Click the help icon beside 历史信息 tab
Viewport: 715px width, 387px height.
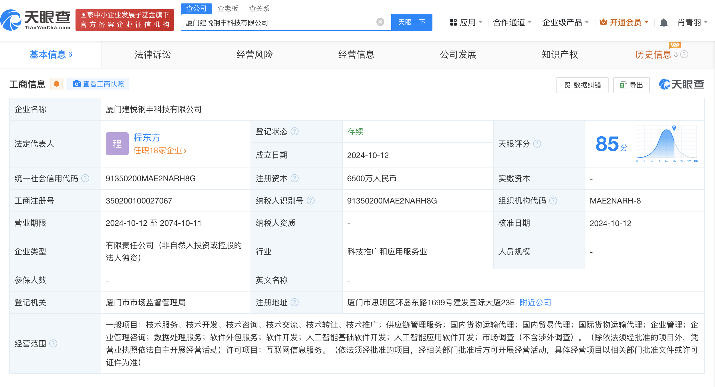pos(684,54)
